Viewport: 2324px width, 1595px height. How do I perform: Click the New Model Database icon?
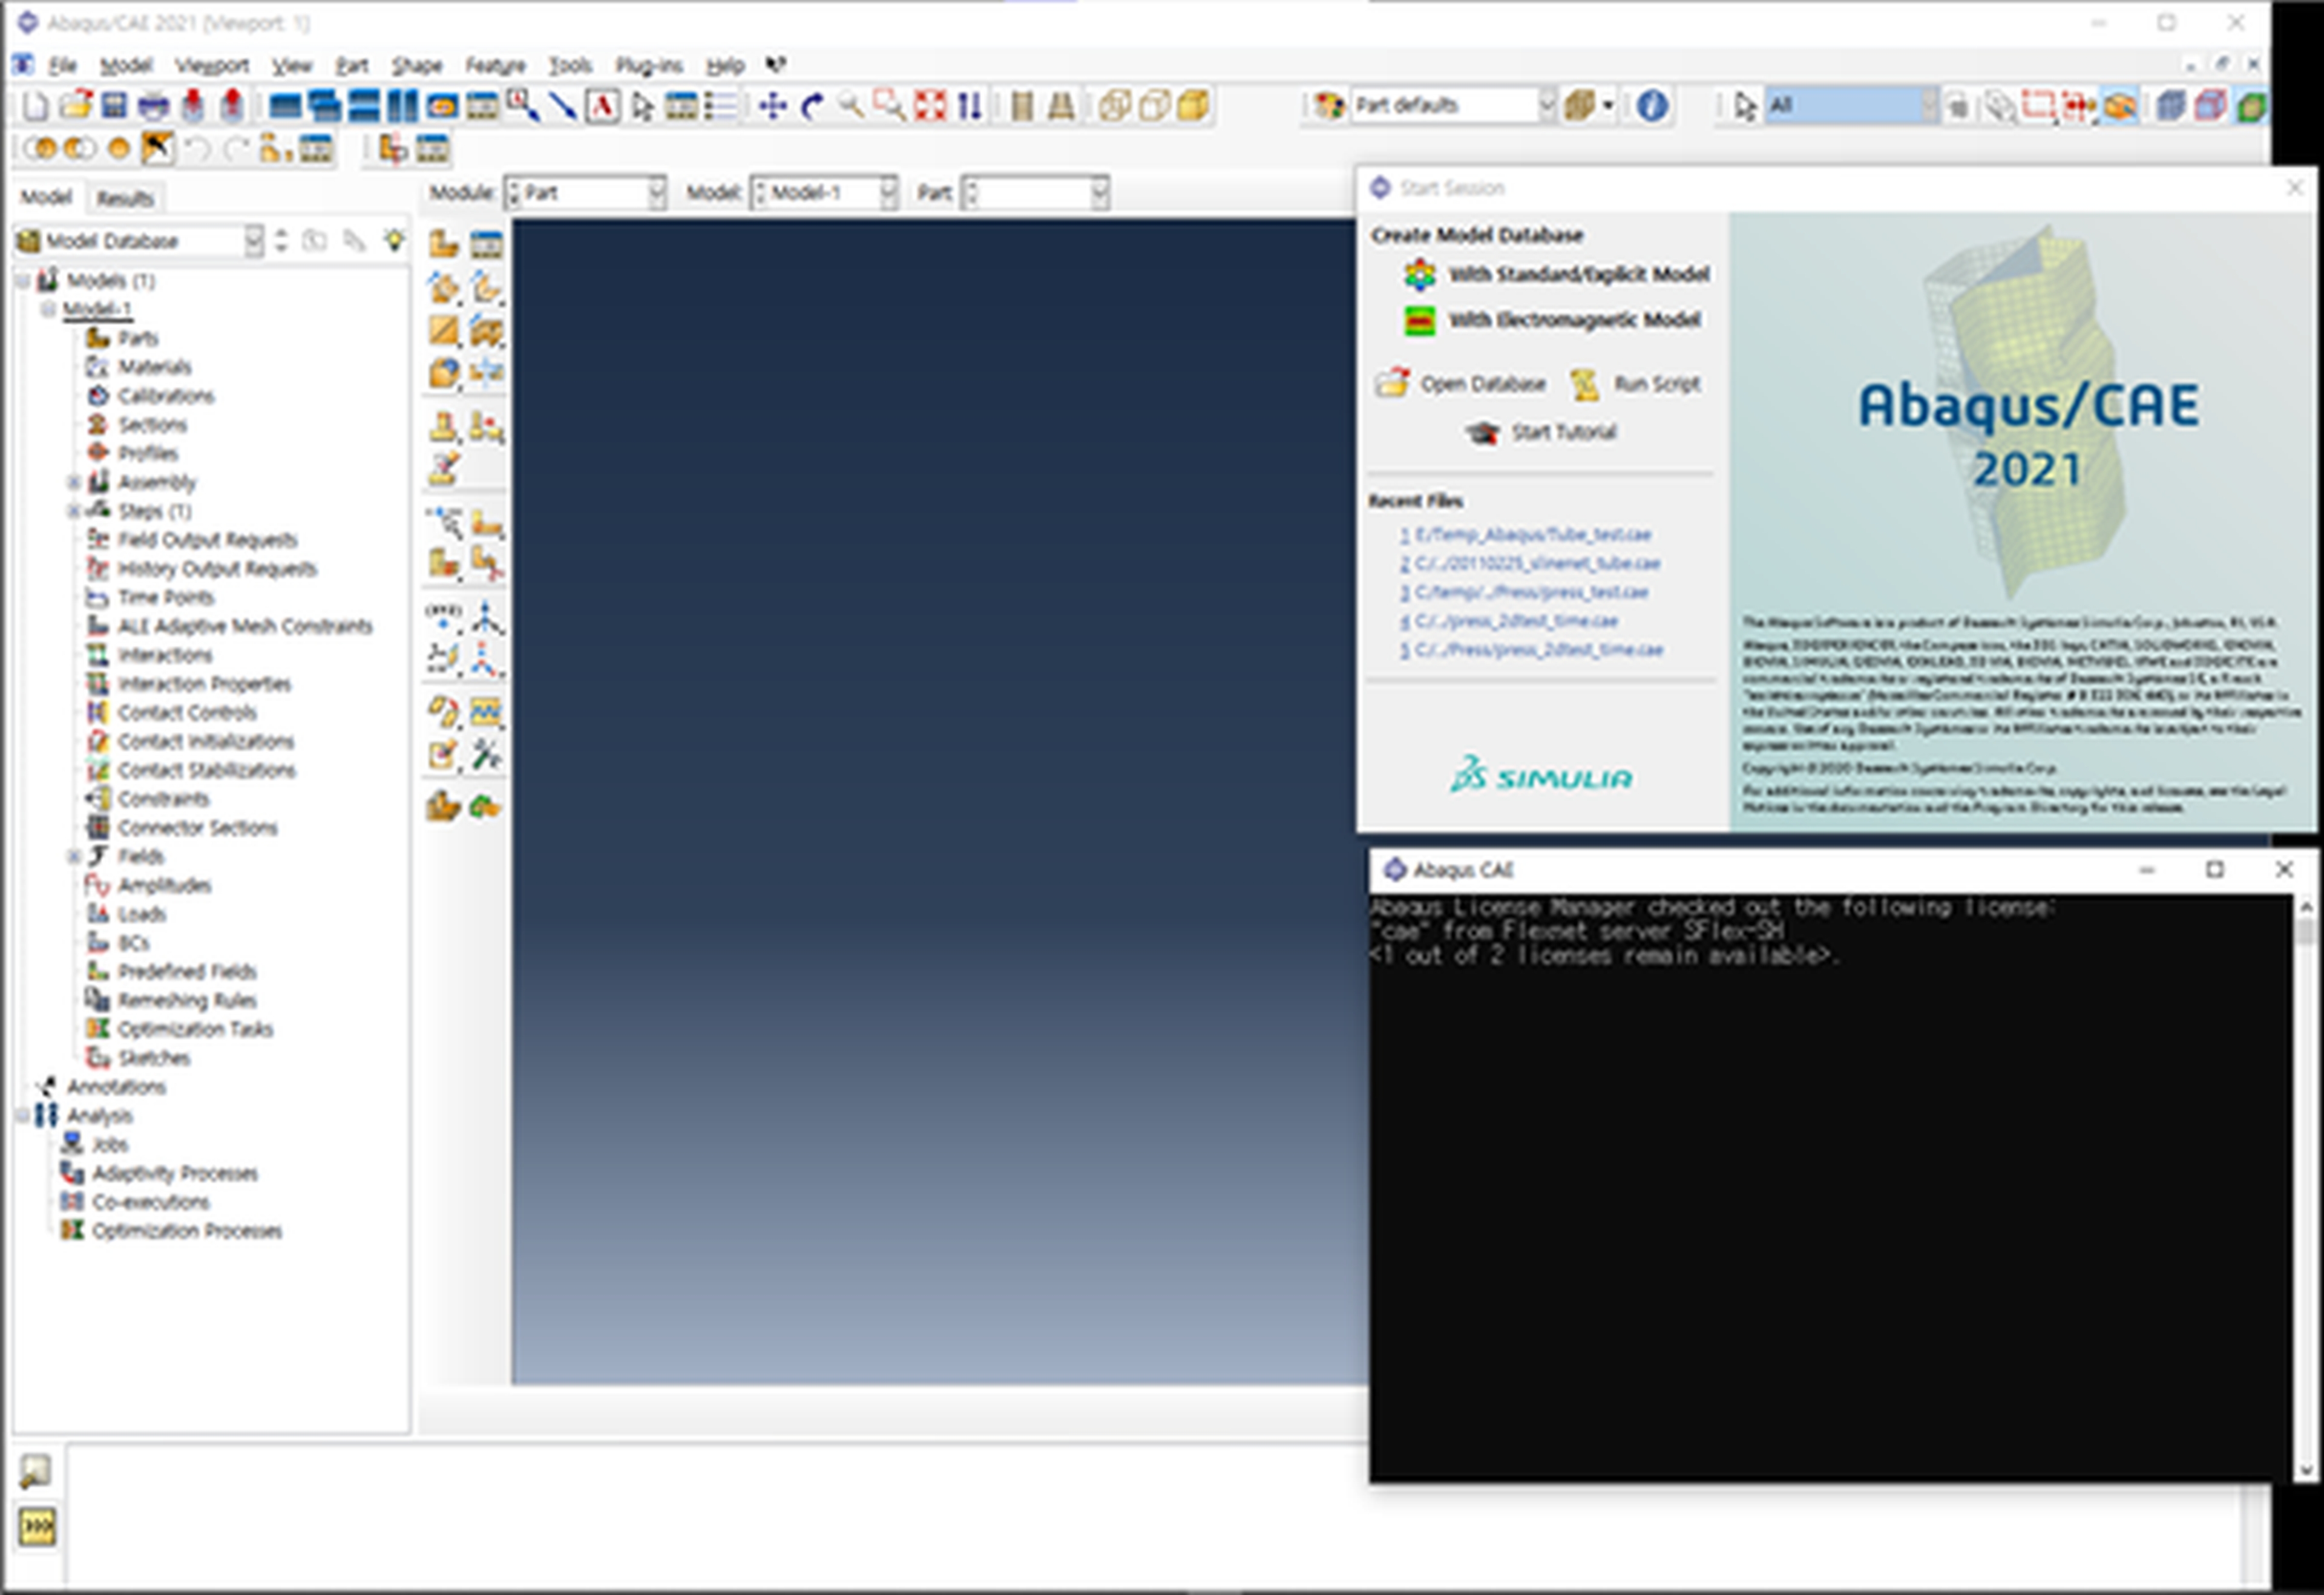pyautogui.click(x=35, y=105)
